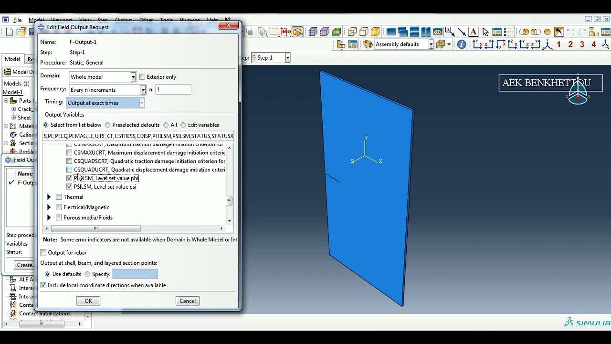Image resolution: width=611 pixels, height=344 pixels.
Task: Click OK in Edit Field Output Request
Action: pyautogui.click(x=88, y=301)
